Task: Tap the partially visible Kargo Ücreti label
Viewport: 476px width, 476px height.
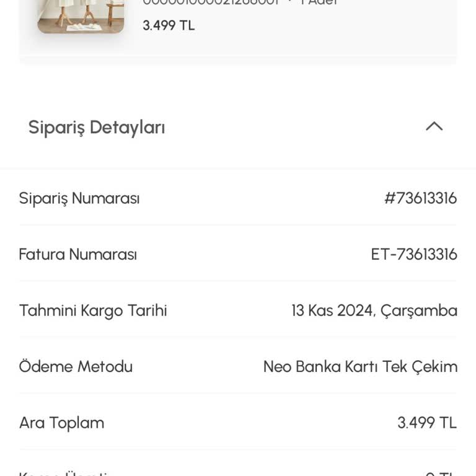Action: (63, 474)
